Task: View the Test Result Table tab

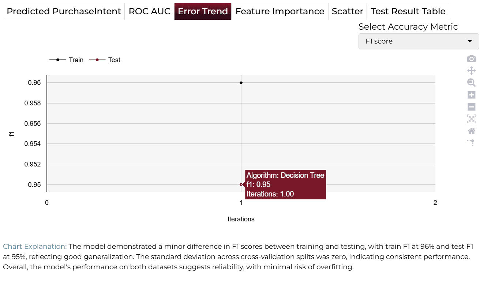Action: tap(408, 11)
